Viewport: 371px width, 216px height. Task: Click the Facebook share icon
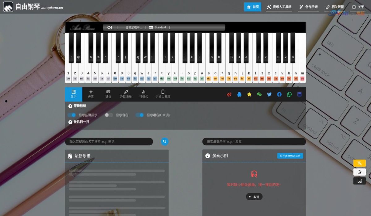click(x=279, y=94)
